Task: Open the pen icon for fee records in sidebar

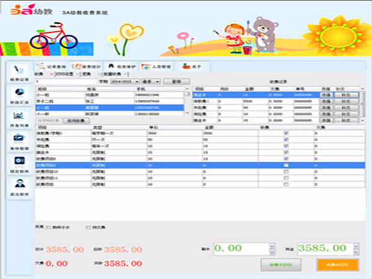Action: pyautogui.click(x=19, y=70)
